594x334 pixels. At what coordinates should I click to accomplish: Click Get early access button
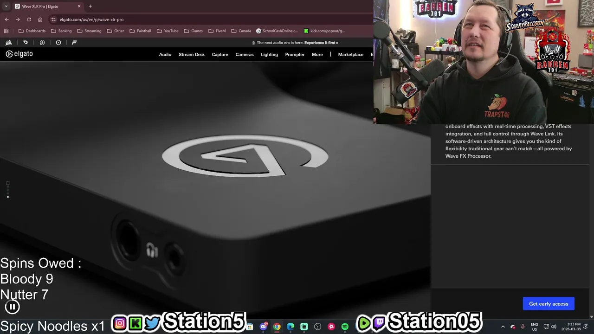549,304
